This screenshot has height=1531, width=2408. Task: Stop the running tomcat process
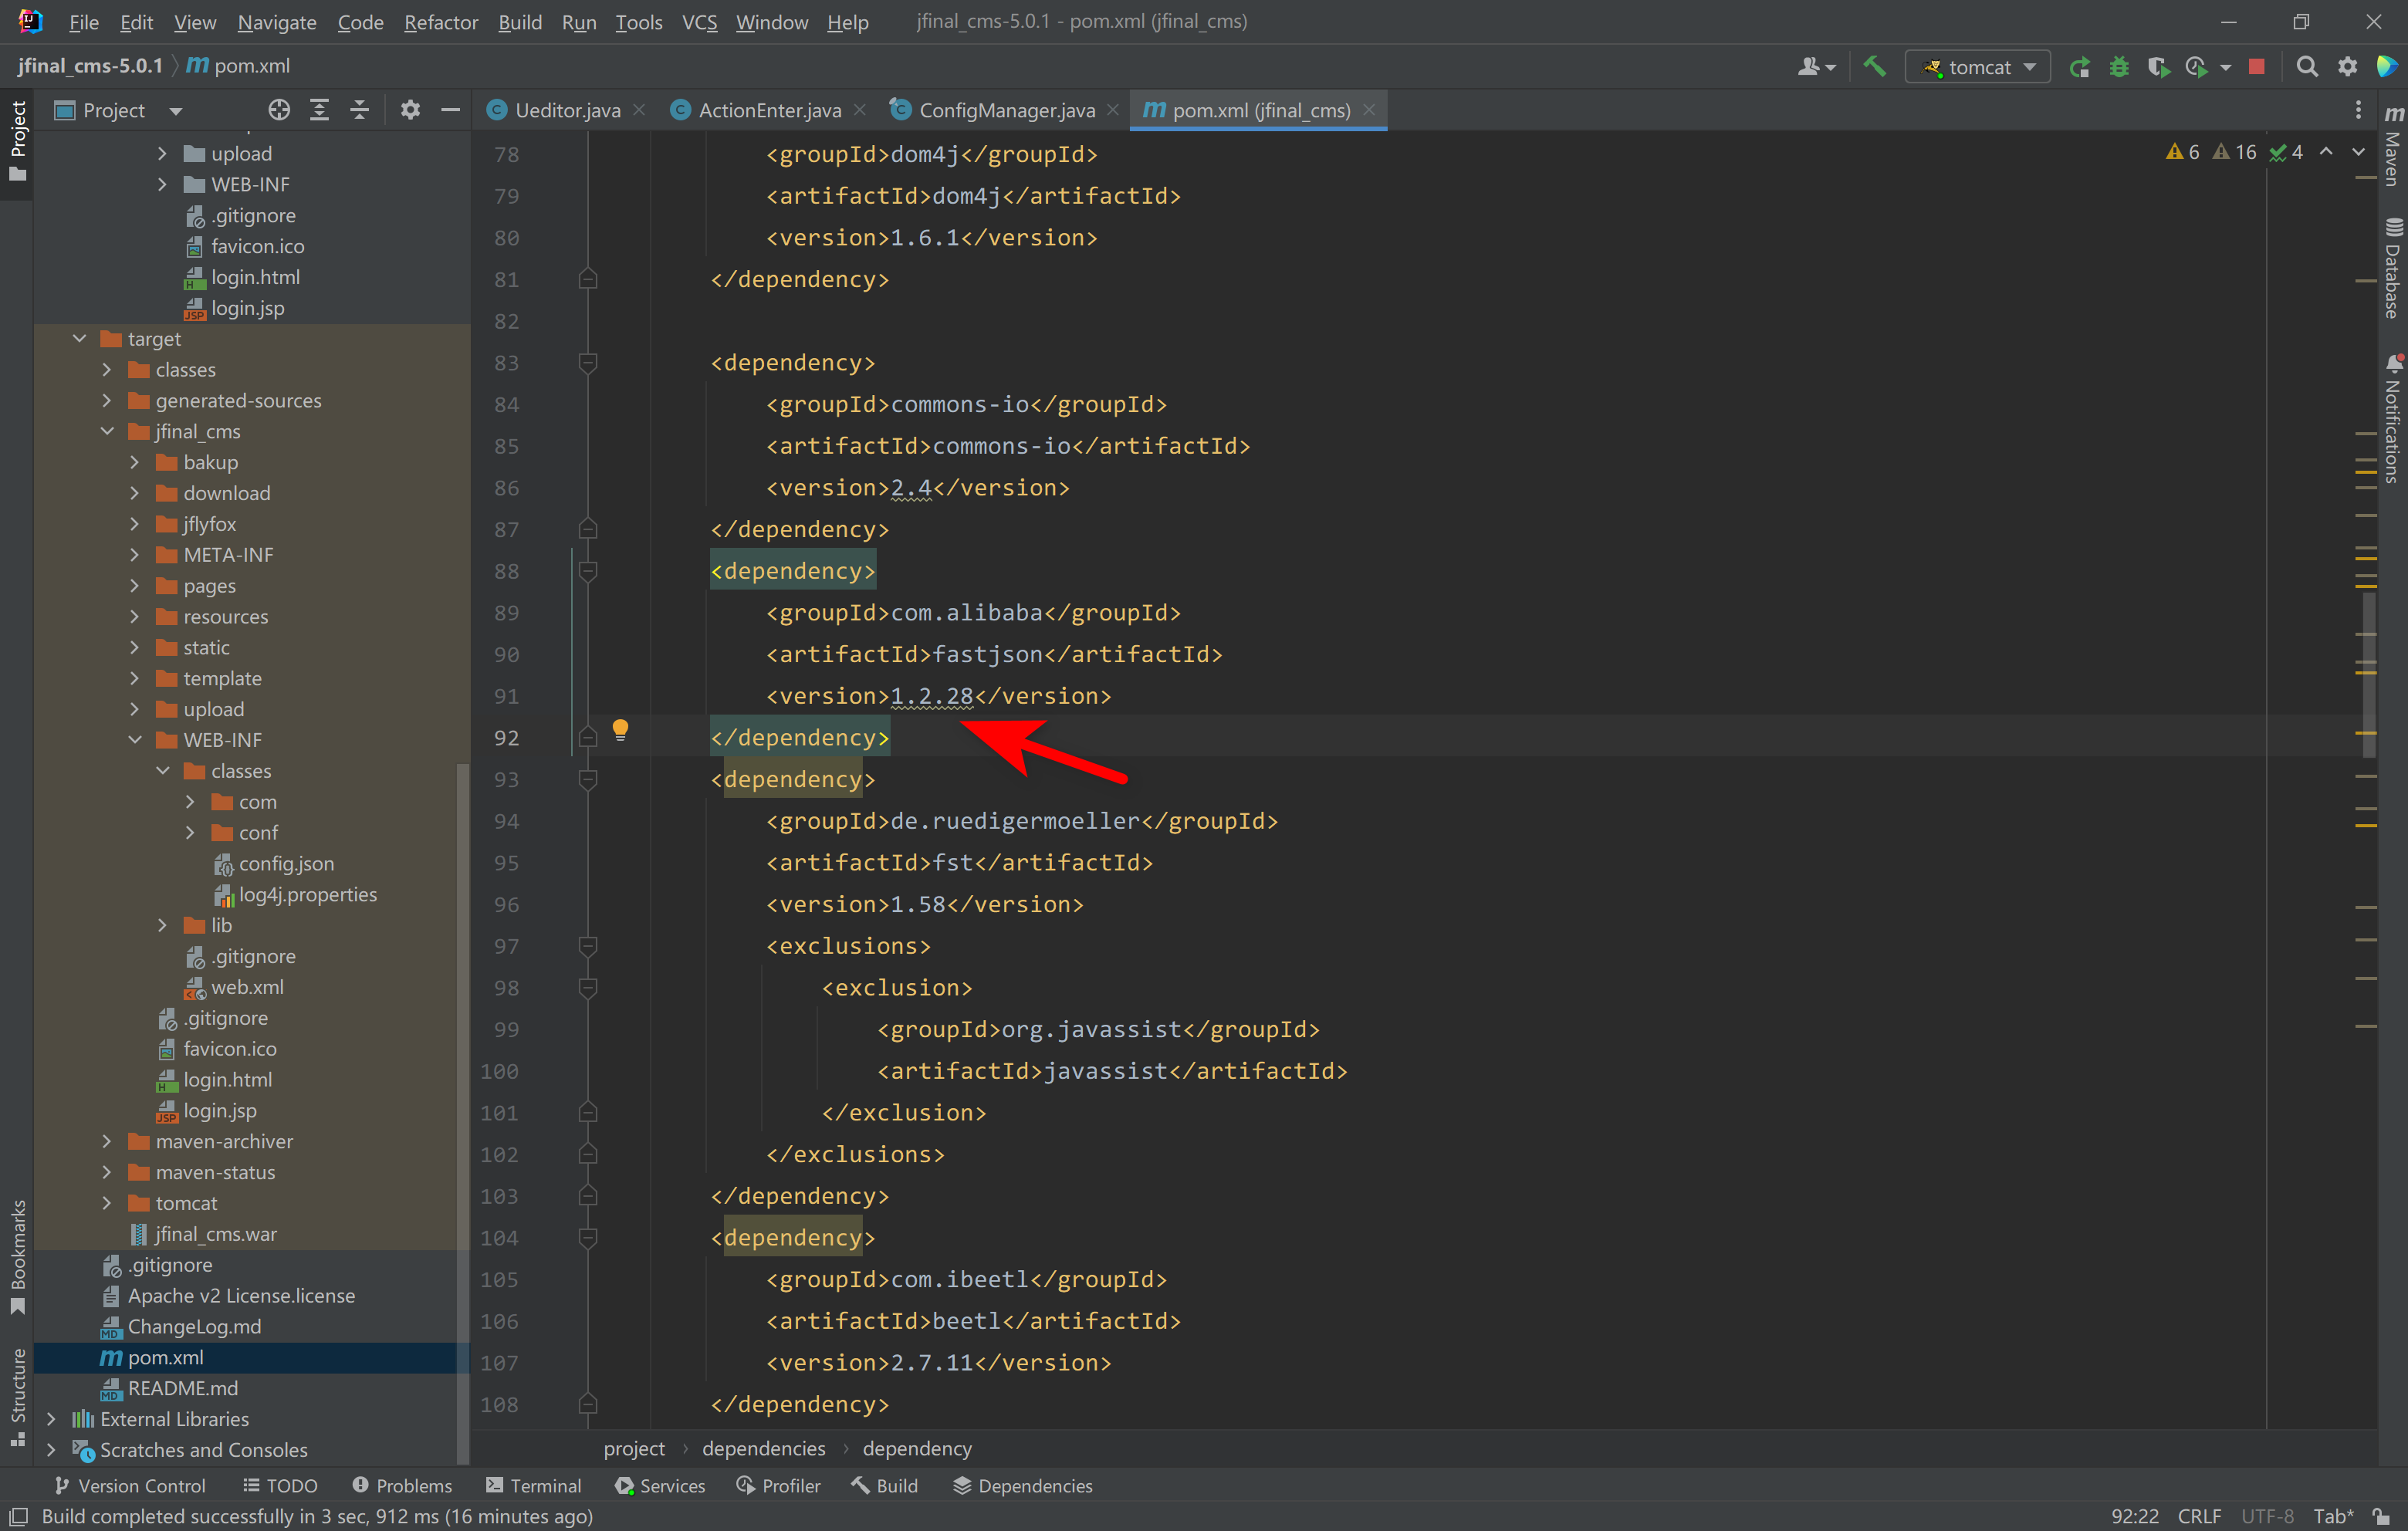click(2256, 67)
